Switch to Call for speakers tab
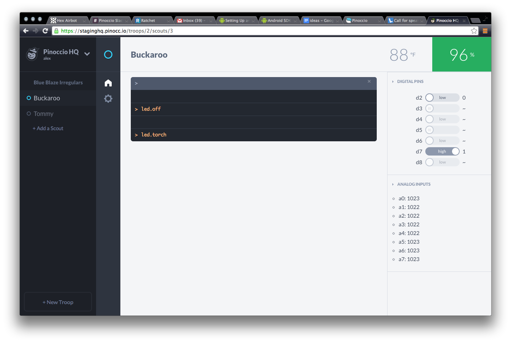Image resolution: width=511 pixels, height=343 pixels. click(406, 20)
